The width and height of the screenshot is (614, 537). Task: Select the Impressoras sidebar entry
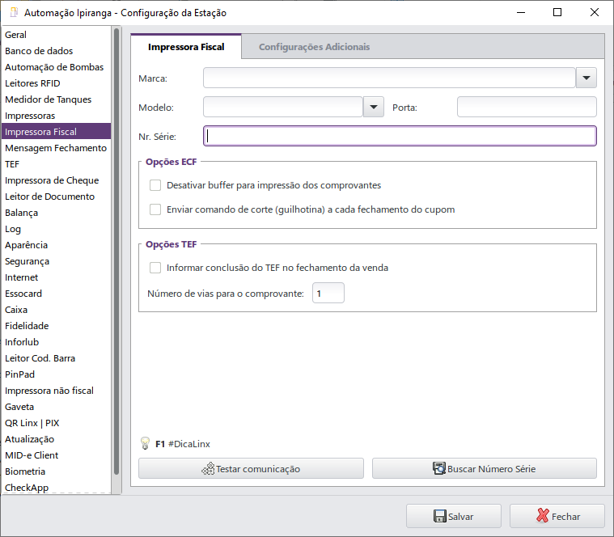pyautogui.click(x=56, y=116)
